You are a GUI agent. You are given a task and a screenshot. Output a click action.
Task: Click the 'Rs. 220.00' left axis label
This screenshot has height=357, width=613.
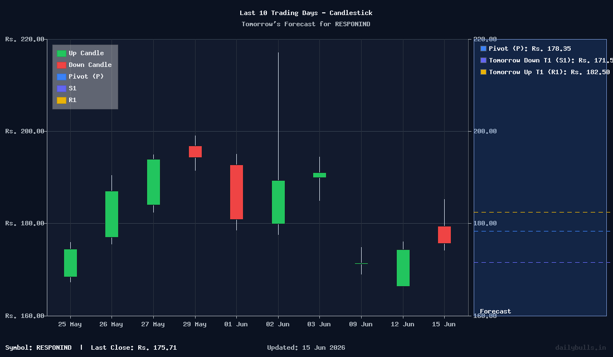pyautogui.click(x=25, y=39)
